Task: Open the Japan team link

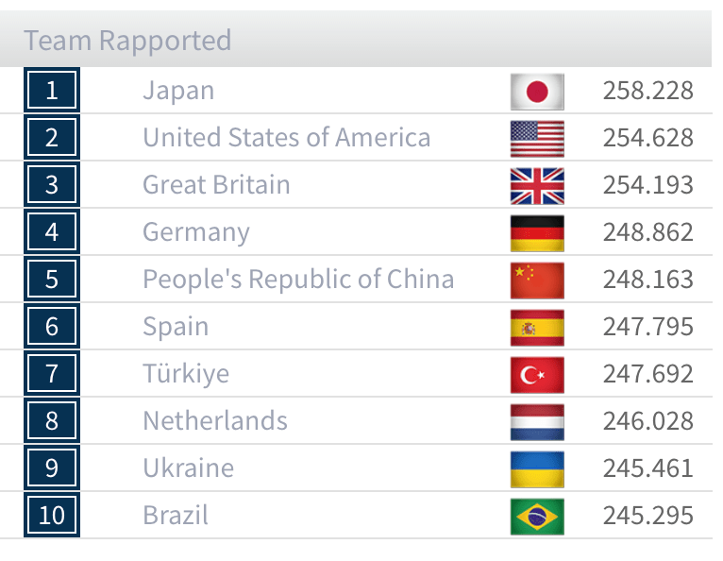Action: [178, 91]
